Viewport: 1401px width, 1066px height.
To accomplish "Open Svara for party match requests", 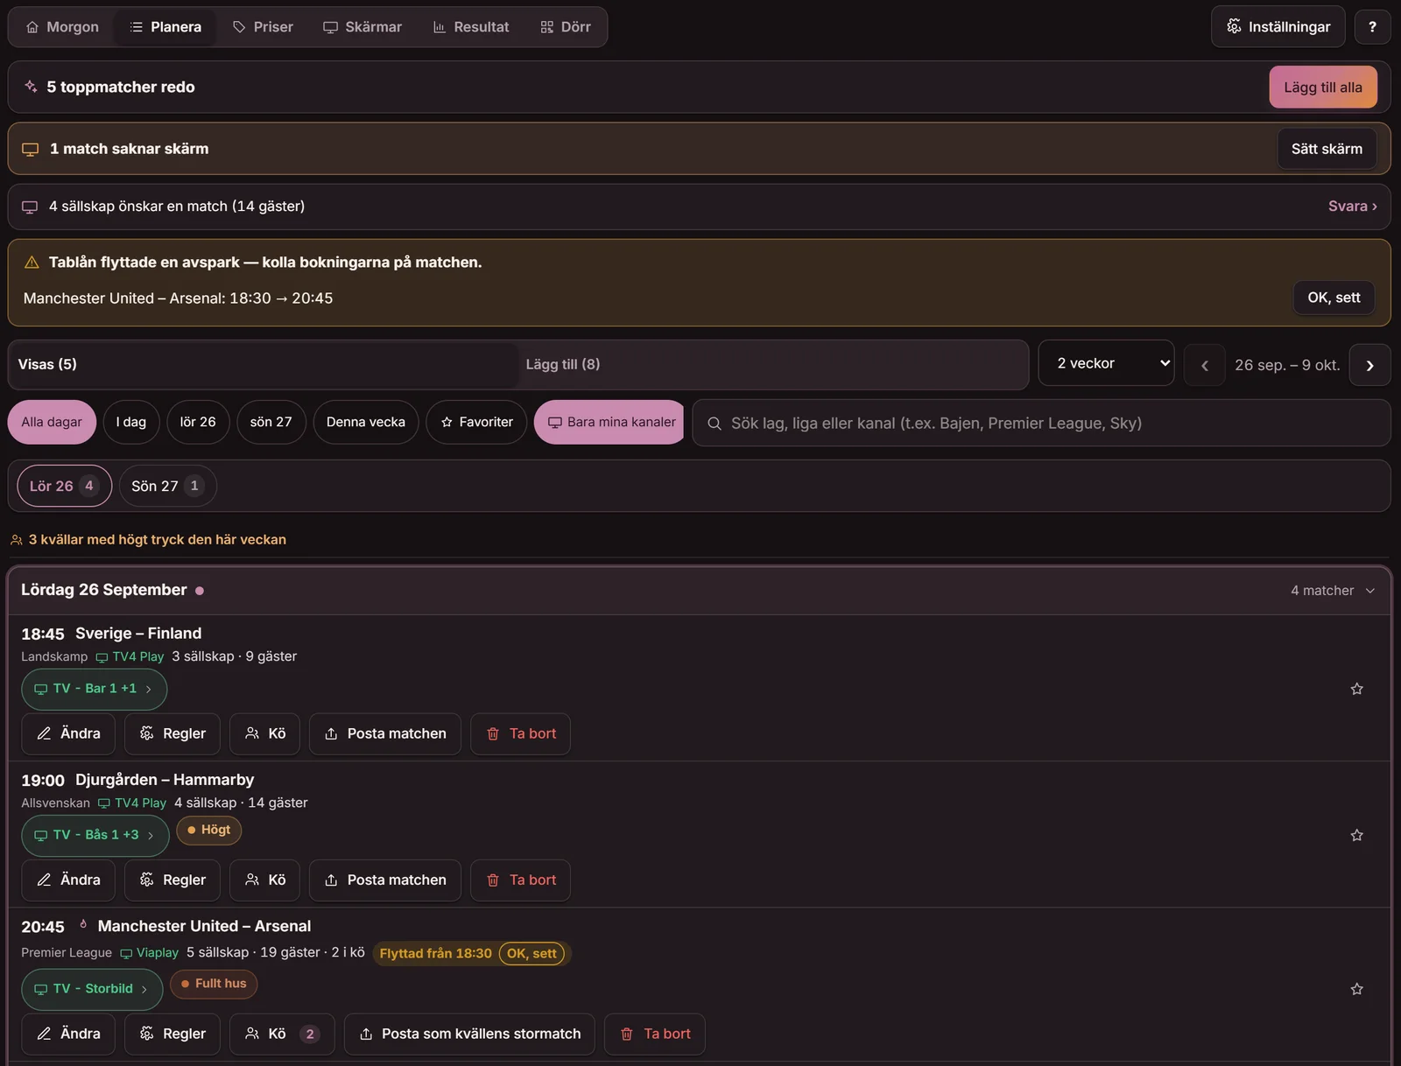I will [1352, 207].
